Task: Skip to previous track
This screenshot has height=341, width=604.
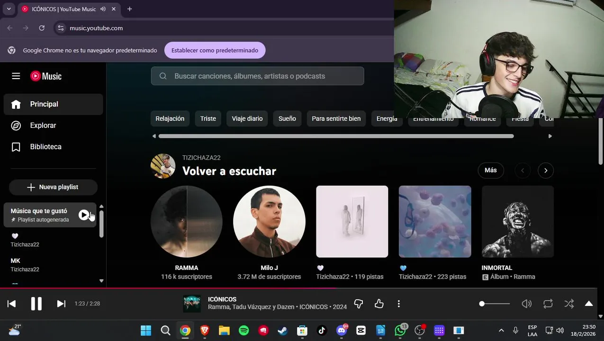Action: 12,304
